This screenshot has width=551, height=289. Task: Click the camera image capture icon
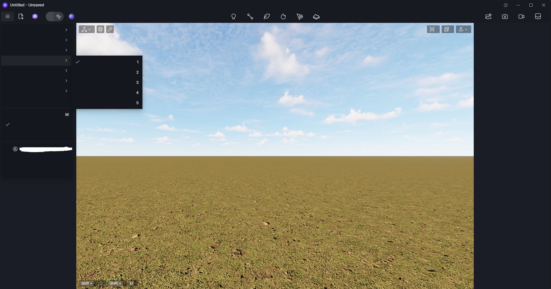tap(505, 17)
